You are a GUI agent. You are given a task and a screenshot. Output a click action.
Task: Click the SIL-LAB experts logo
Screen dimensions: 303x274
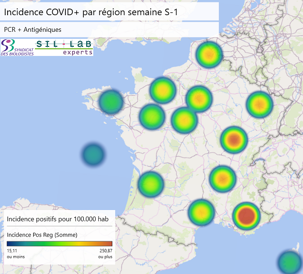pyautogui.click(x=64, y=47)
